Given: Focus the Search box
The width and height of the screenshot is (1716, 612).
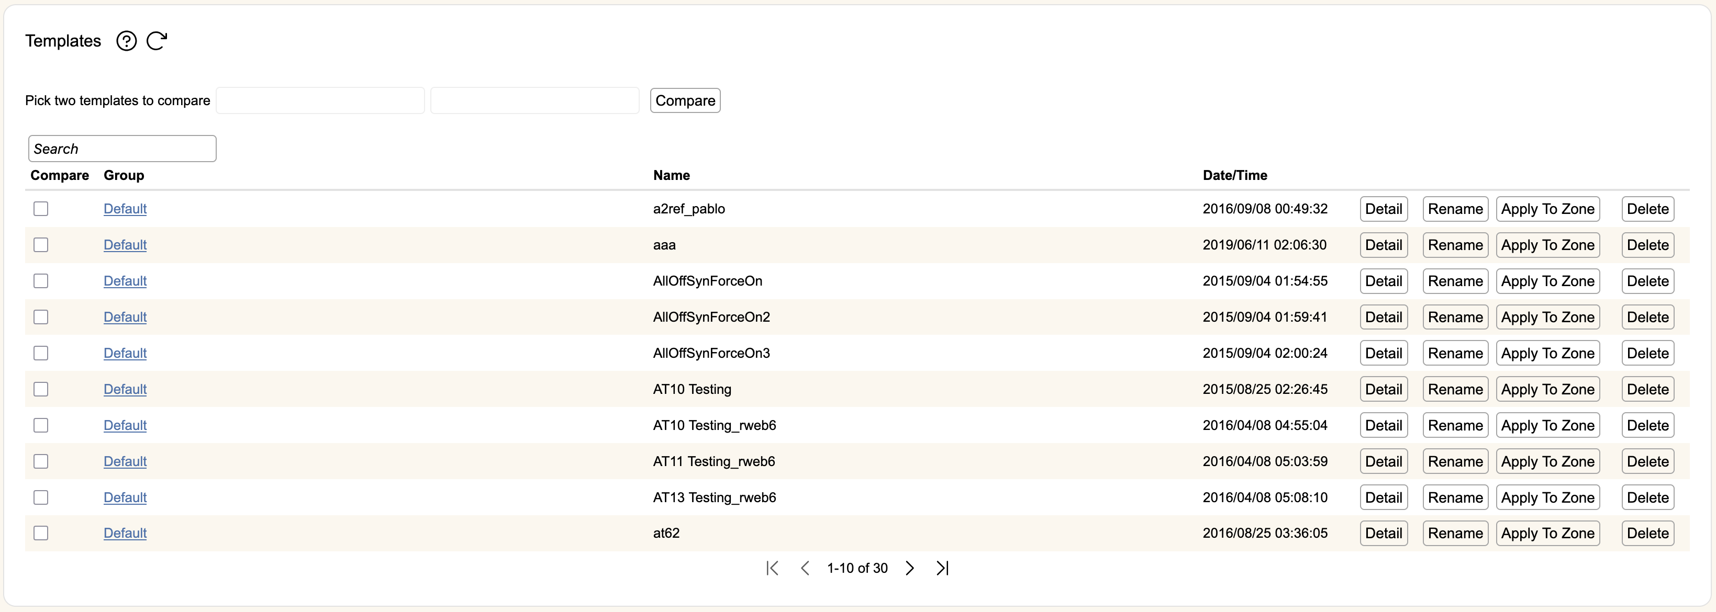Looking at the screenshot, I should coord(122,149).
